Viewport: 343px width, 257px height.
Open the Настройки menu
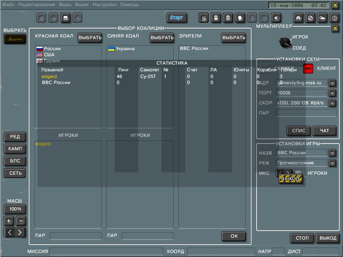(x=105, y=4)
